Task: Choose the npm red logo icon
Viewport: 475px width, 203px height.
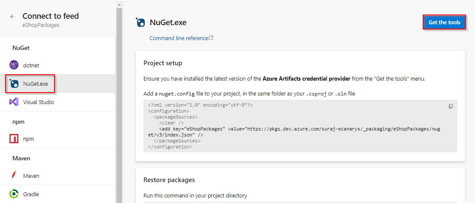Action: pyautogui.click(x=14, y=139)
